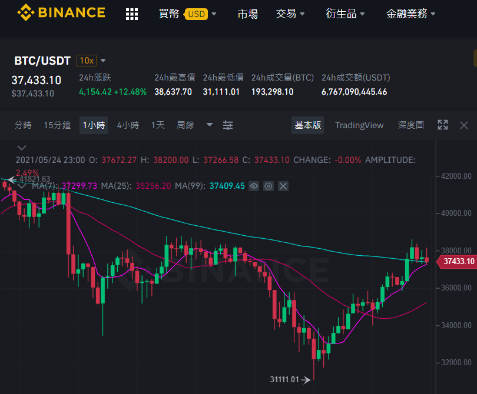This screenshot has width=477, height=394.
Task: Click the 24h change +12.48% value
Action: click(130, 92)
